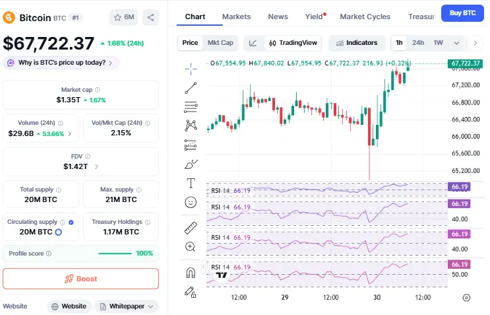Open the Treasuries tab
Screen dimensions: 490x315
(x=421, y=17)
